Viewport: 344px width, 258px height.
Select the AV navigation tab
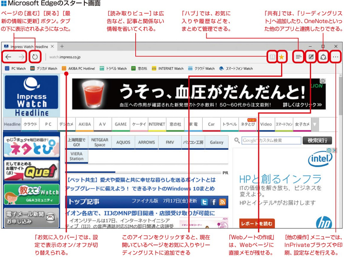tap(103, 124)
